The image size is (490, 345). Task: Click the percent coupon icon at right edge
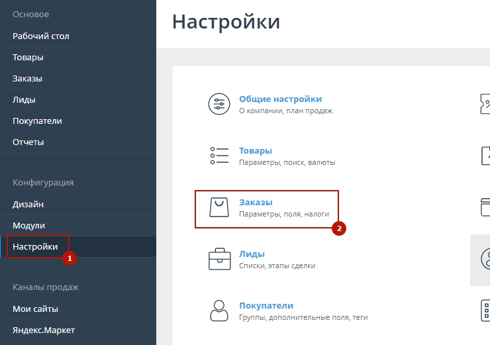click(485, 104)
